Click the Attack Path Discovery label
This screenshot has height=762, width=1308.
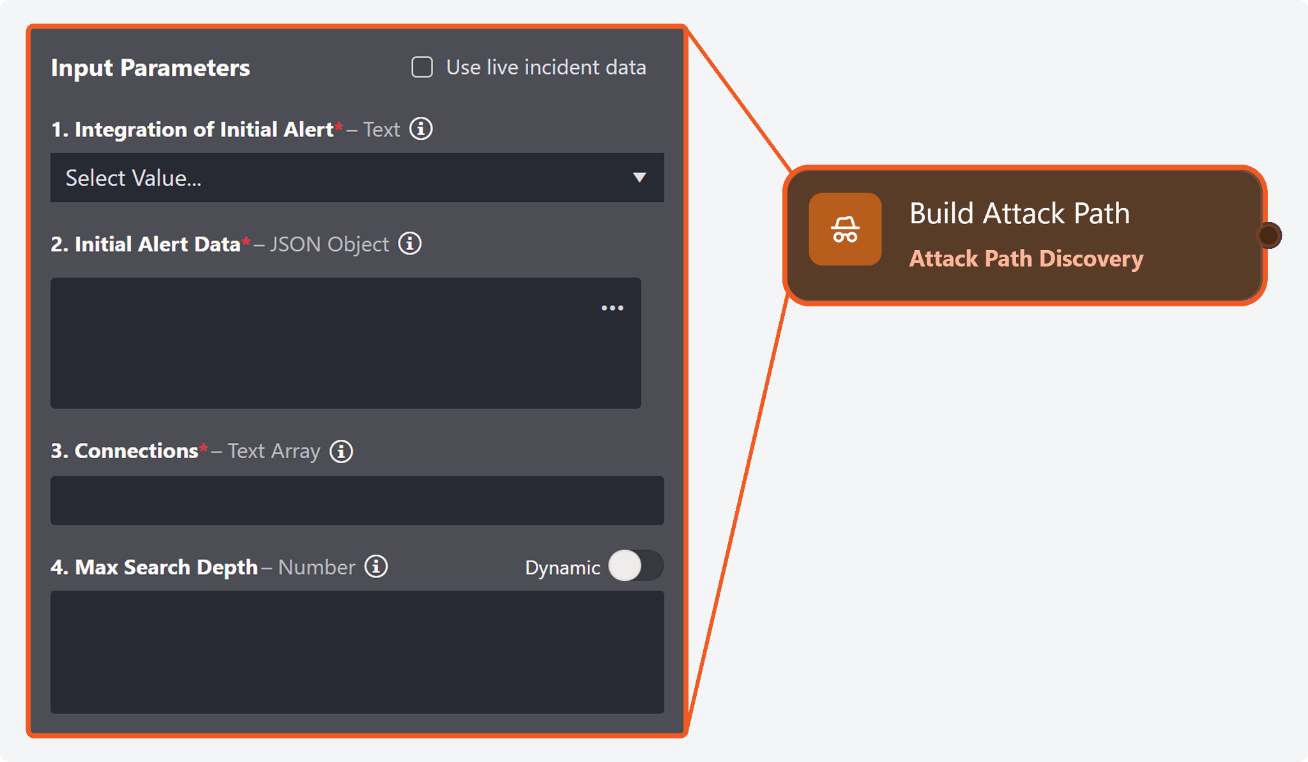pyautogui.click(x=1026, y=258)
